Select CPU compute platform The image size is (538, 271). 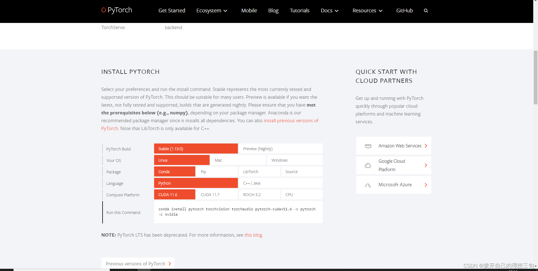(302, 195)
